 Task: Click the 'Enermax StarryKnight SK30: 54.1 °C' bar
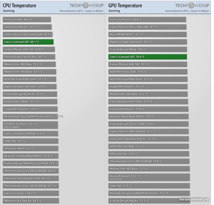tap(31, 178)
